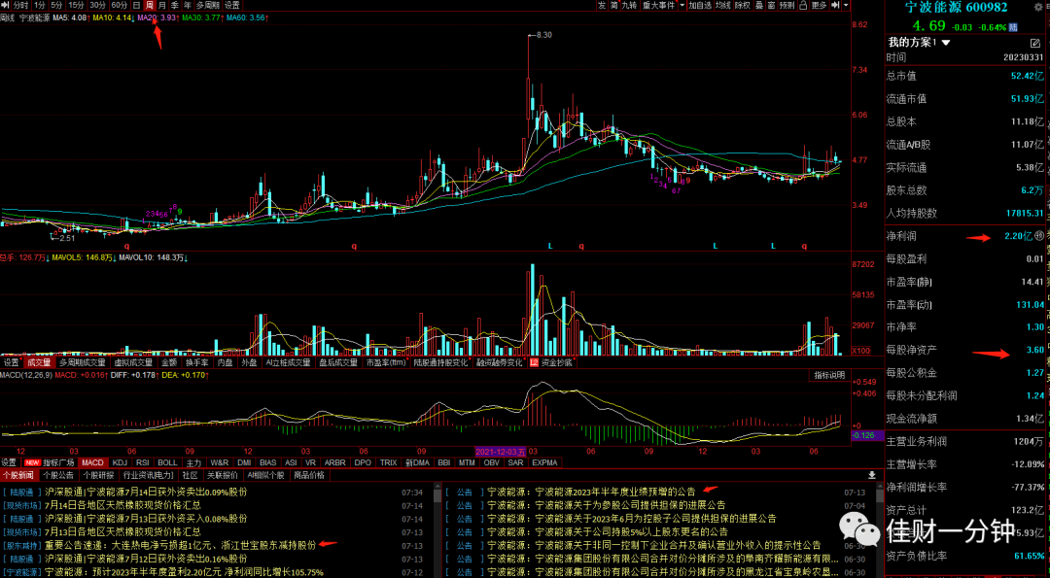Switch to yearly 年 K-line
Image resolution: width=1050 pixels, height=578 pixels.
[187, 5]
